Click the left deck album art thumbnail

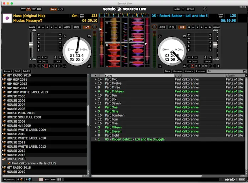(7, 18)
